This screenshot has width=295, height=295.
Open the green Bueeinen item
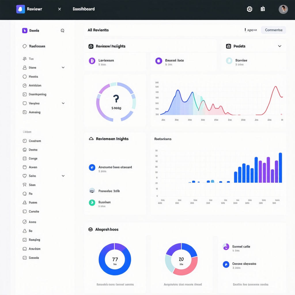(x=100, y=203)
